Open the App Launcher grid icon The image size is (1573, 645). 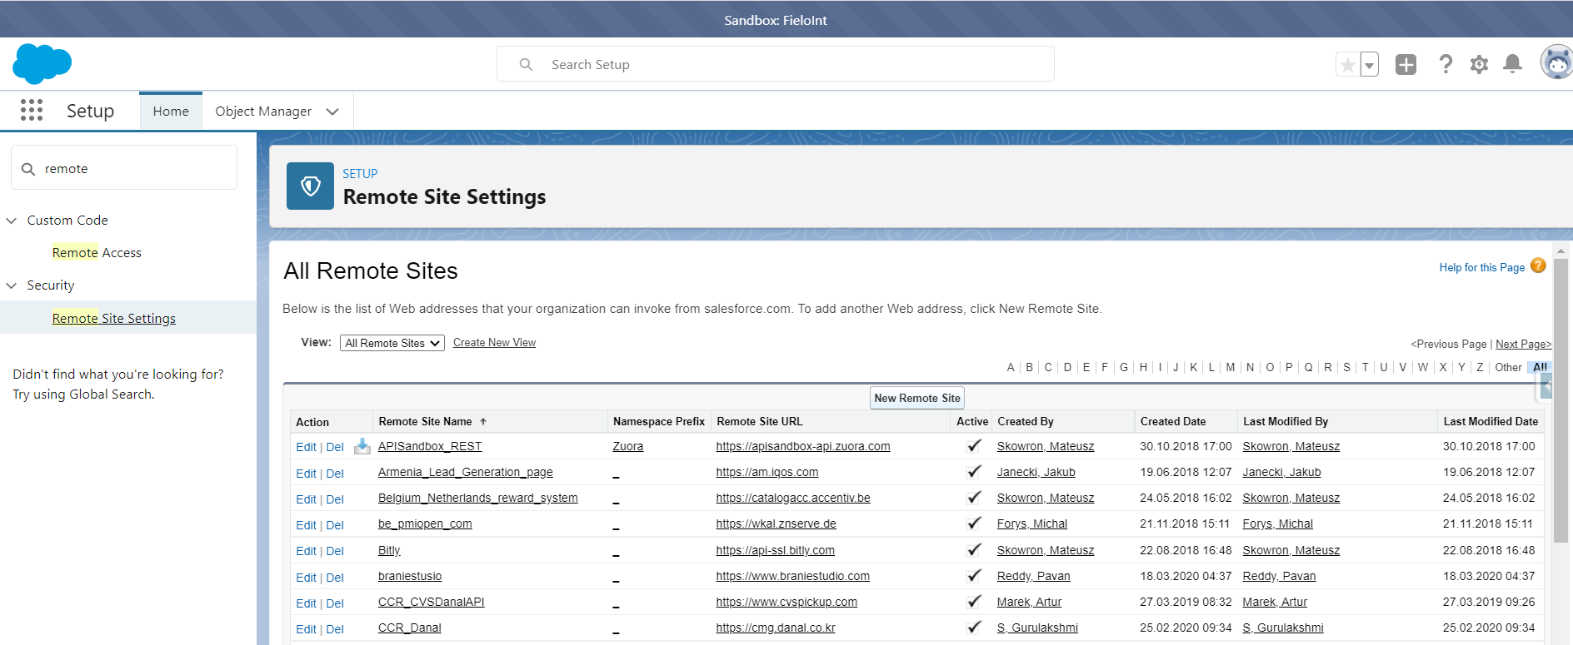point(32,111)
